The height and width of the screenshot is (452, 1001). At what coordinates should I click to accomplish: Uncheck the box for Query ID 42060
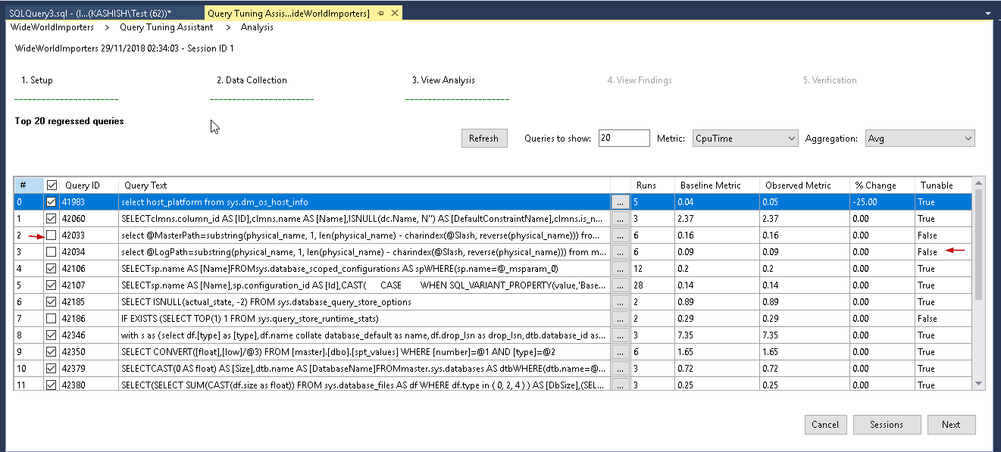tap(52, 219)
